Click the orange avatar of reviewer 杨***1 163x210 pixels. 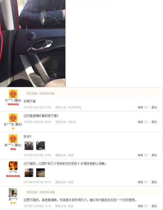point(13,139)
